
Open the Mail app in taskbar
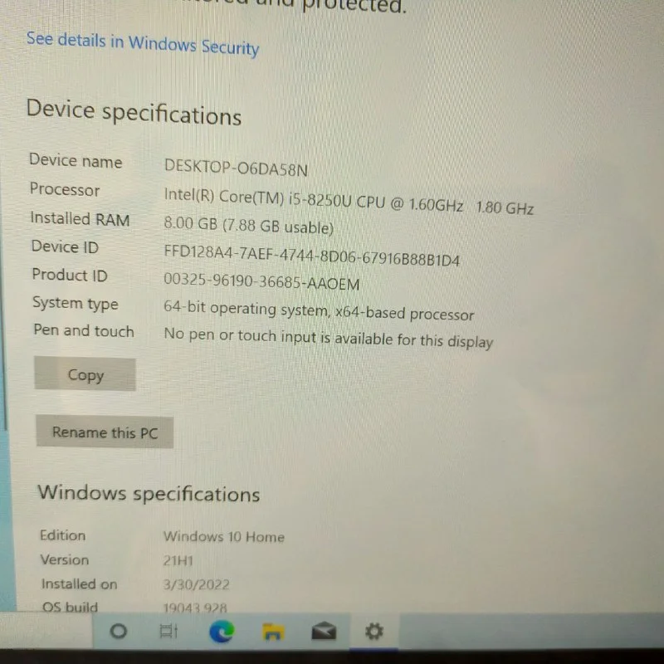pyautogui.click(x=324, y=631)
